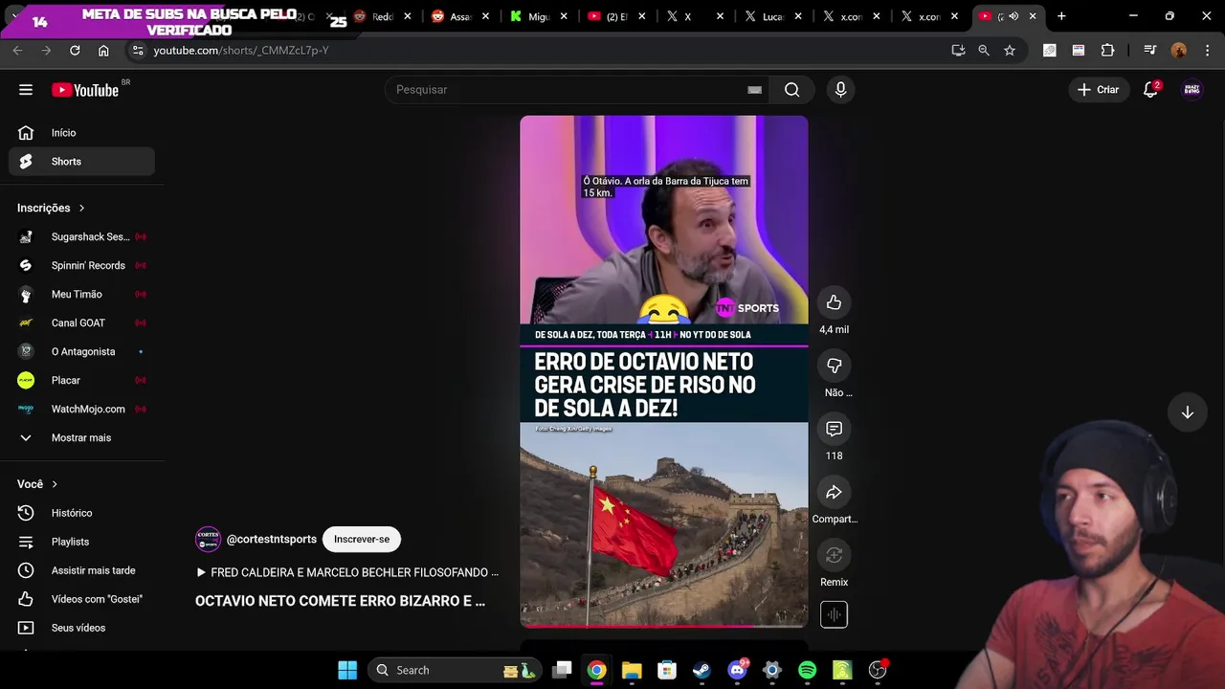
Task: Click the Shorts video player
Action: [663, 371]
